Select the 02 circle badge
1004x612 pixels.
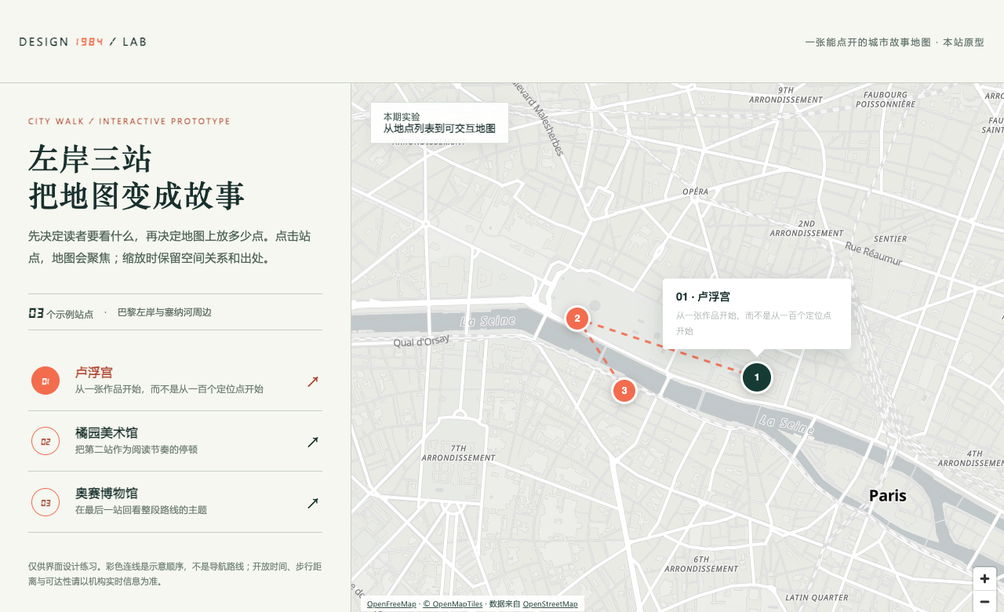(x=45, y=441)
